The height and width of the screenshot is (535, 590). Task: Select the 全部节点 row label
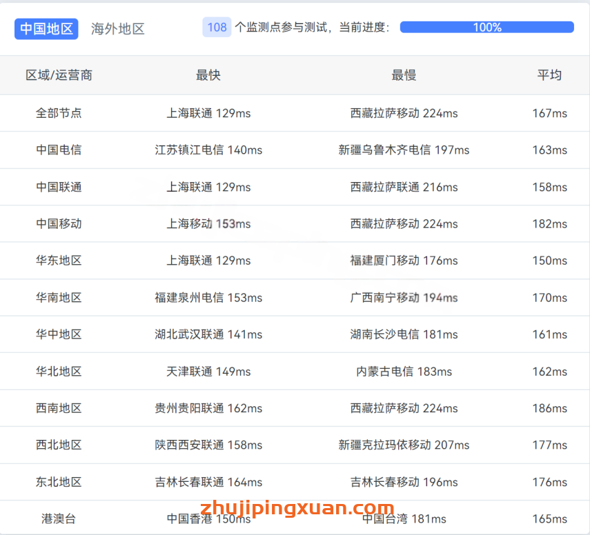click(59, 113)
